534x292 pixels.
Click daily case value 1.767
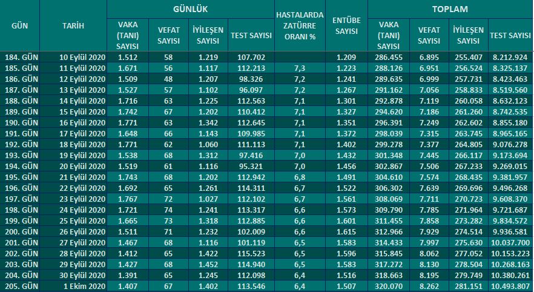pyautogui.click(x=128, y=199)
